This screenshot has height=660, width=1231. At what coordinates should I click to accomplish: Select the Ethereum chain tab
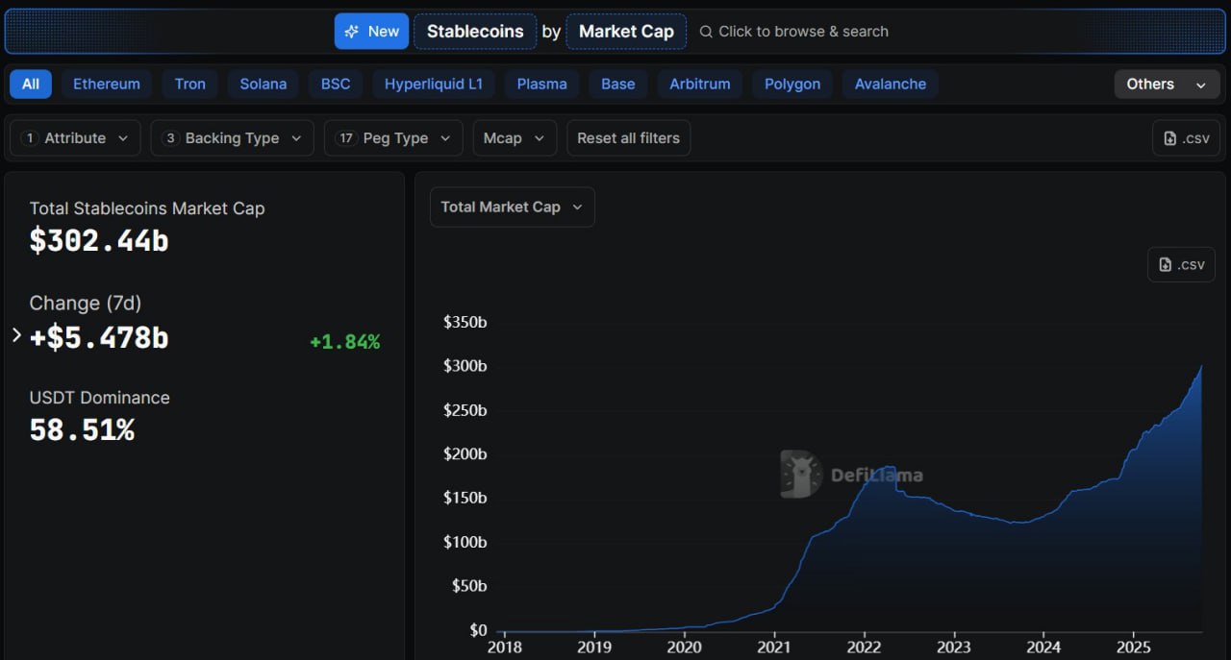[x=107, y=85]
